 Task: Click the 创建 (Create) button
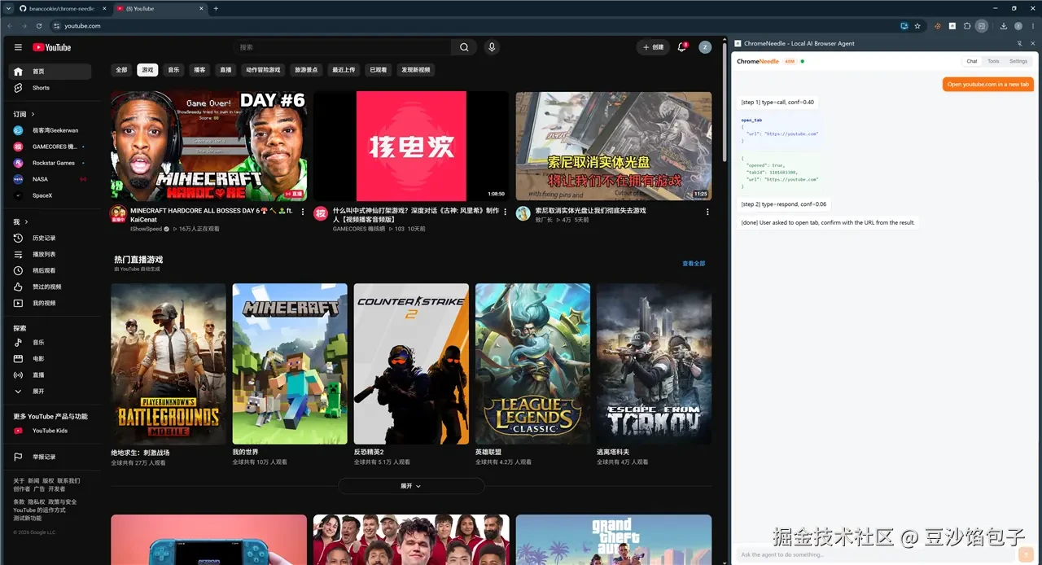653,47
